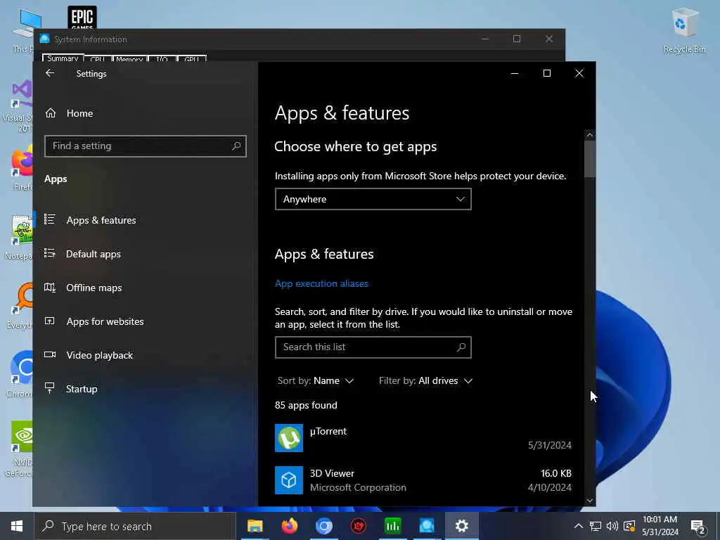Open File Explorer from taskbar
The width and height of the screenshot is (720, 540).
255,526
